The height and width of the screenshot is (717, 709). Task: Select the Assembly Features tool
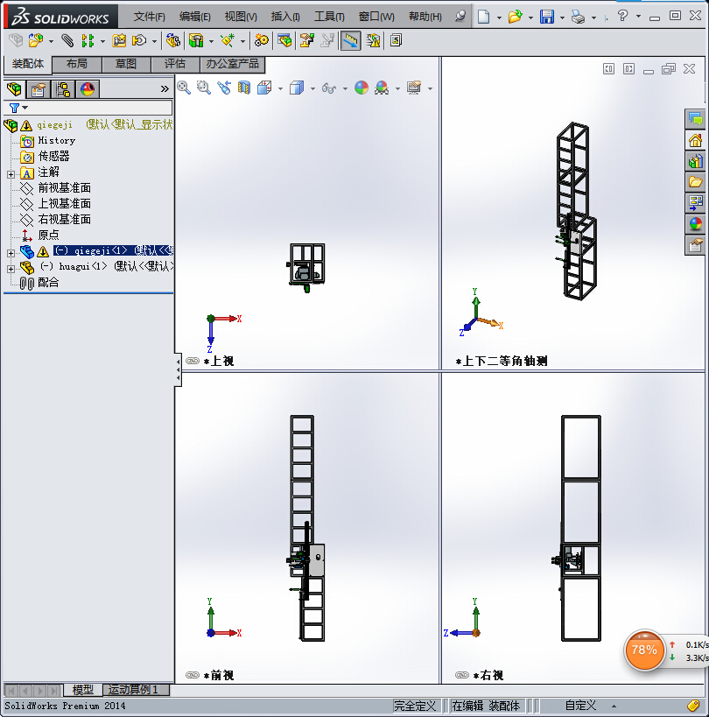(x=196, y=40)
